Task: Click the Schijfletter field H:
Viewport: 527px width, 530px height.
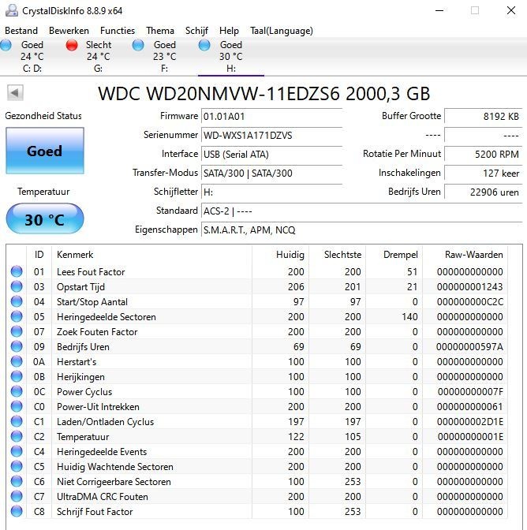Action: (271, 192)
